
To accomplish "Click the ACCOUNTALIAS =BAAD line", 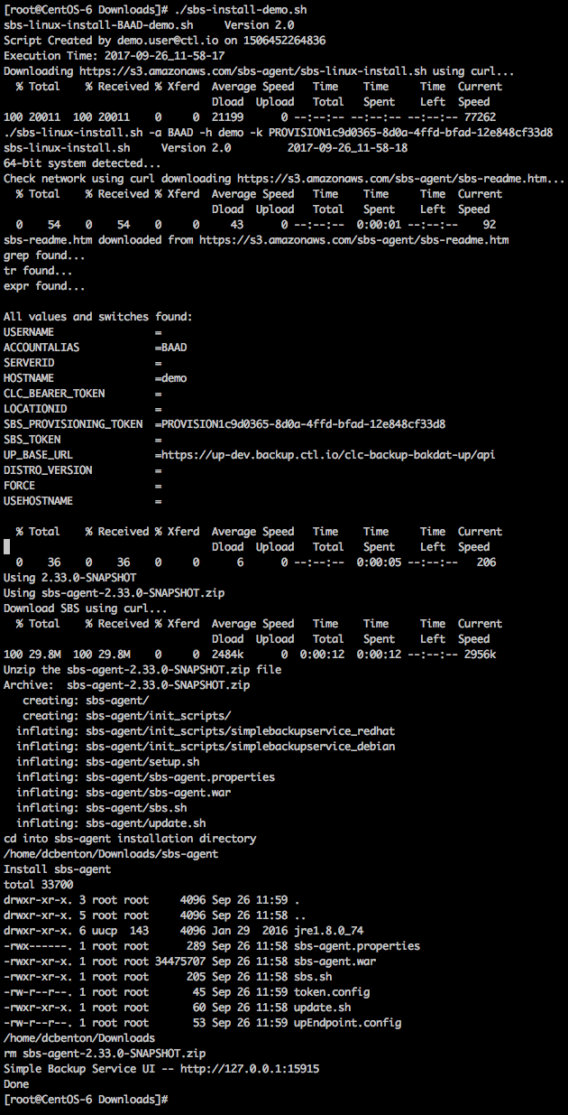I will point(95,347).
